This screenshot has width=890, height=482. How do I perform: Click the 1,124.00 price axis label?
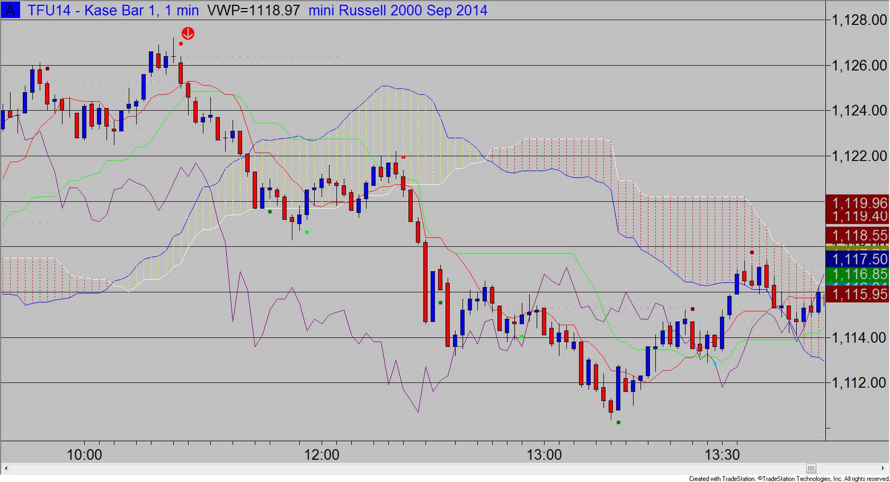(859, 111)
